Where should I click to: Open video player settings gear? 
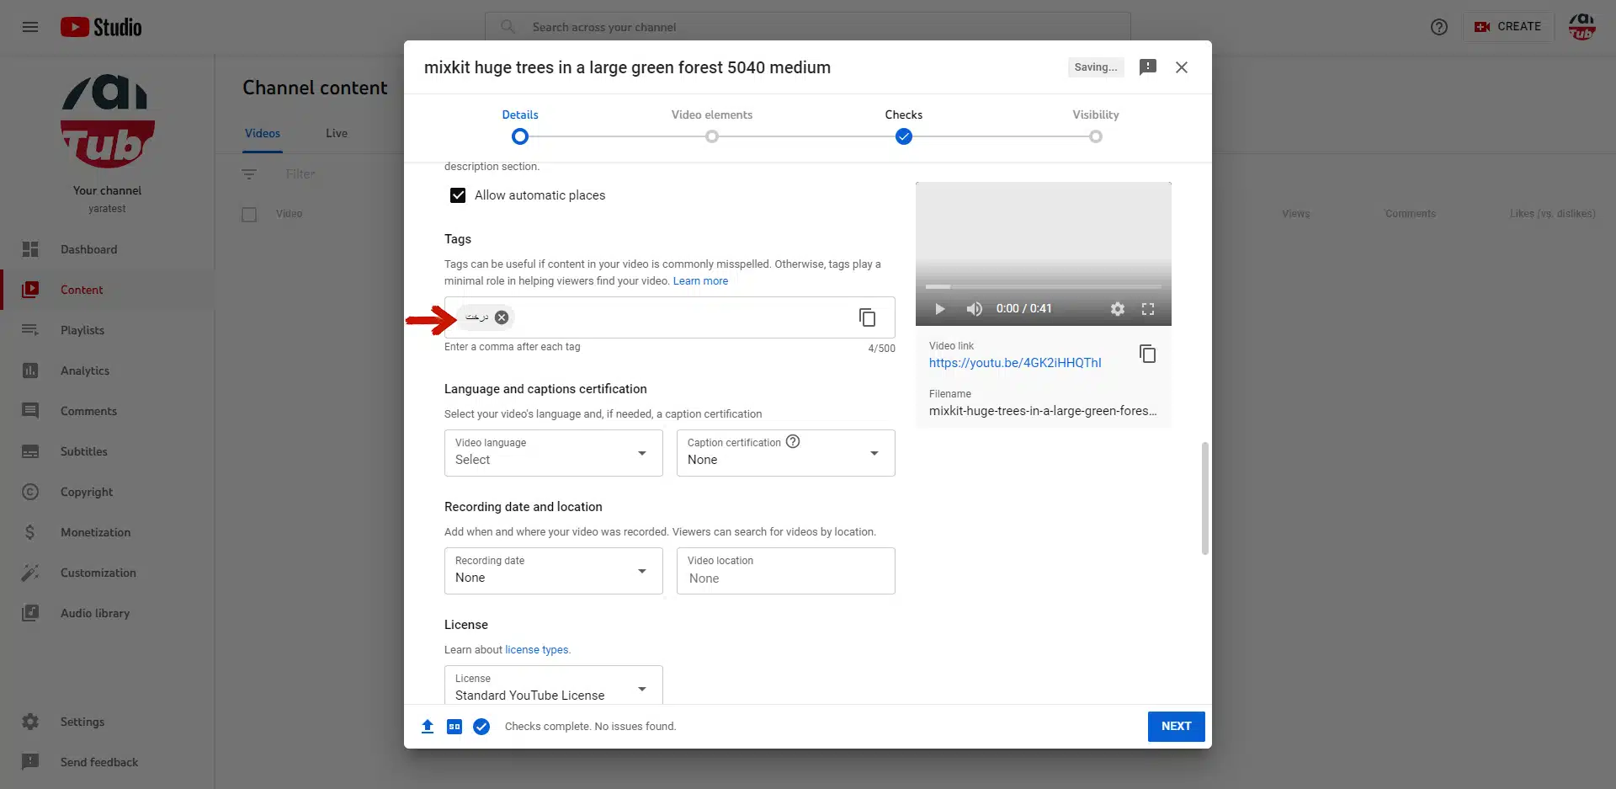pyautogui.click(x=1117, y=309)
